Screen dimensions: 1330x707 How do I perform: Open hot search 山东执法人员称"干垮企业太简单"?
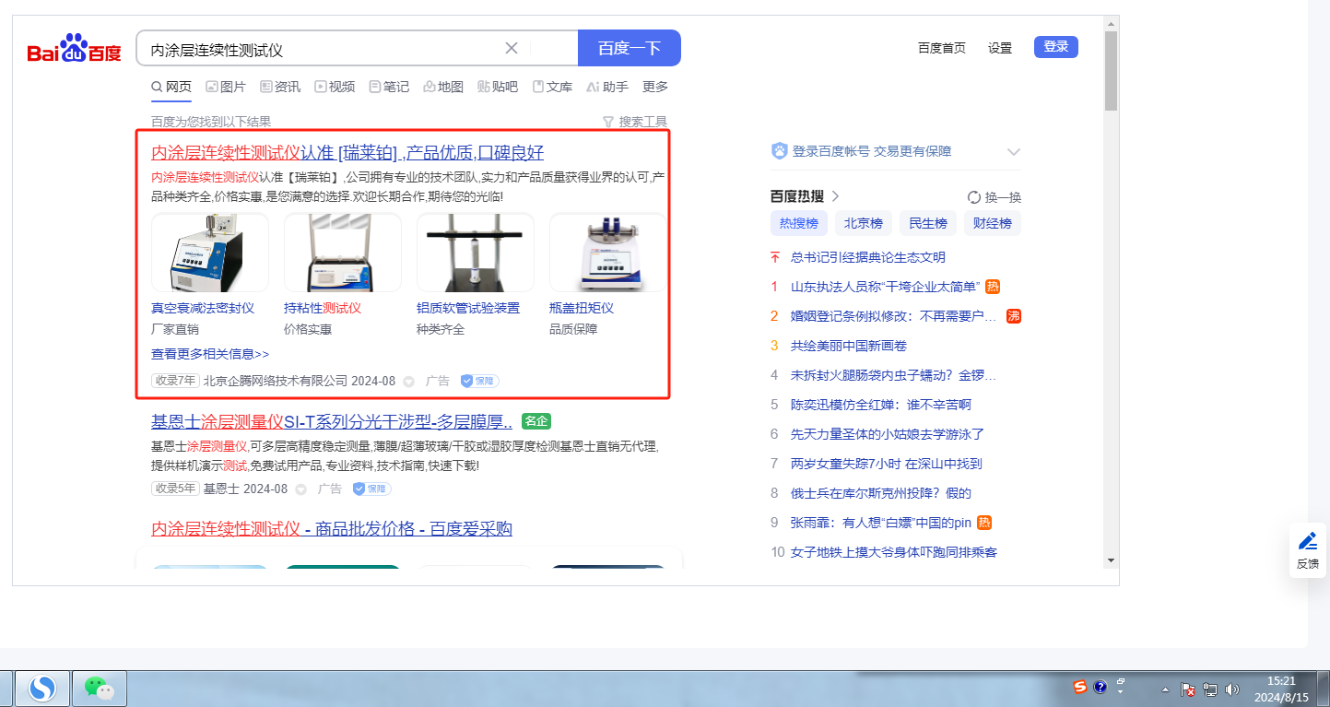click(x=885, y=287)
